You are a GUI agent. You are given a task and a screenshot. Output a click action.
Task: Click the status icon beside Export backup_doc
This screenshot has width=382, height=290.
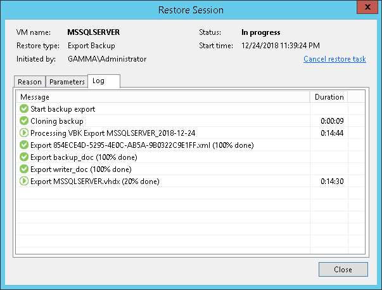tap(24, 157)
